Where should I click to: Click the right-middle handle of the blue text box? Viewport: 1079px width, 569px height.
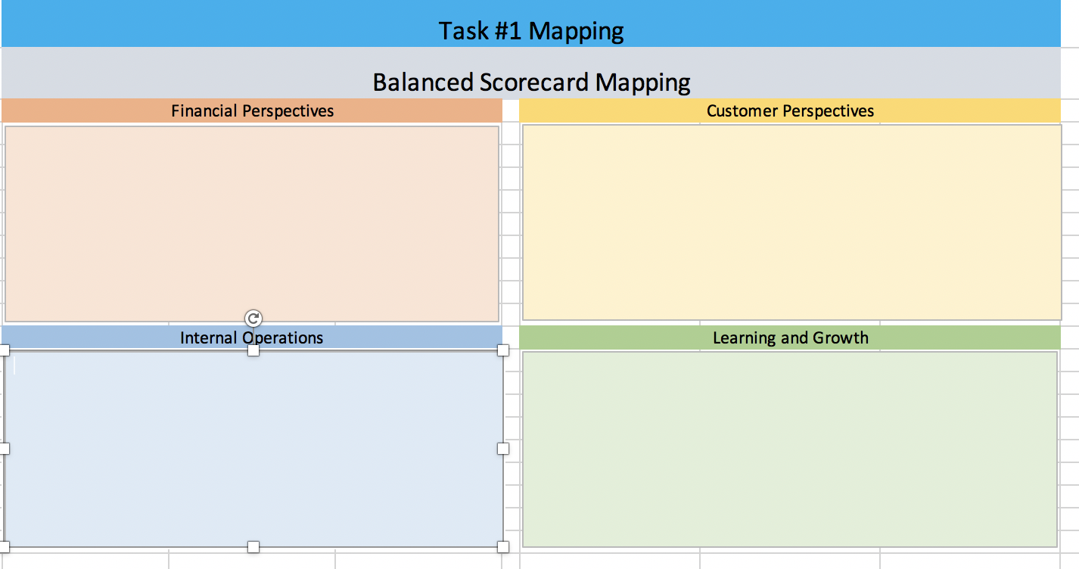click(503, 449)
